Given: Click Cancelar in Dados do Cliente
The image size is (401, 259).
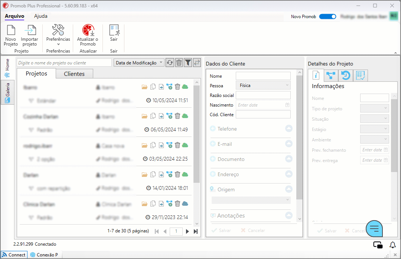Looking at the screenshot, I should pos(253,231).
